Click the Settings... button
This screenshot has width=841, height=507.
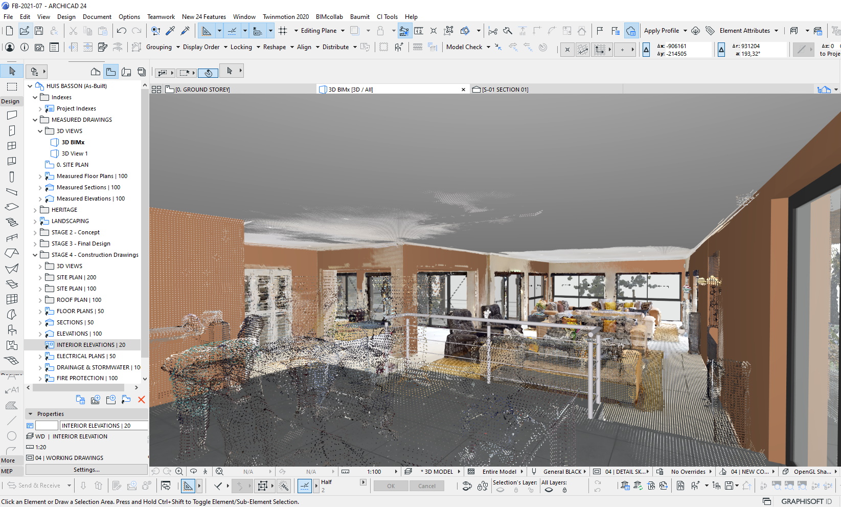(x=86, y=470)
